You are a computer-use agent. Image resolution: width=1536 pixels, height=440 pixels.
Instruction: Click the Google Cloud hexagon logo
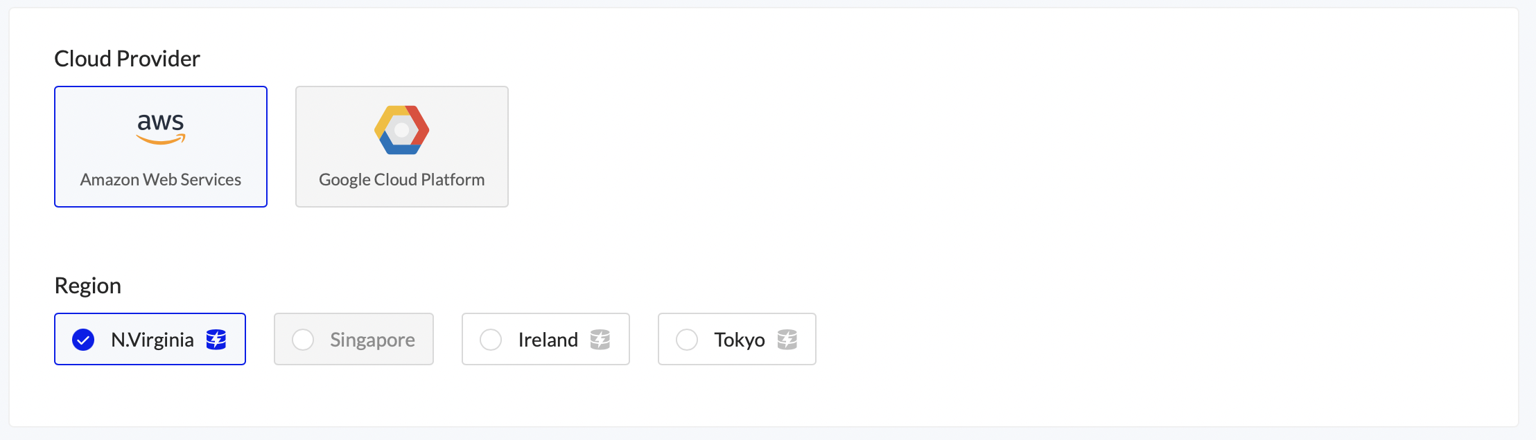[x=402, y=129]
